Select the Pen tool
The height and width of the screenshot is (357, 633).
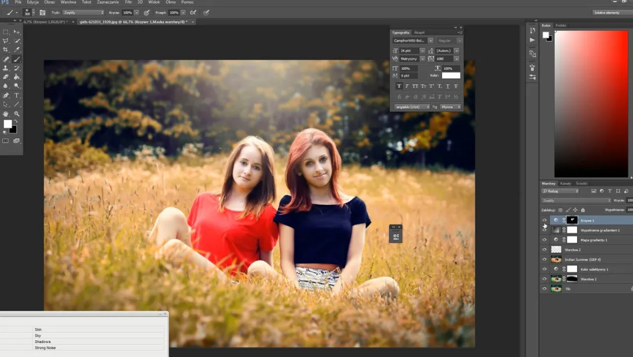click(6, 95)
